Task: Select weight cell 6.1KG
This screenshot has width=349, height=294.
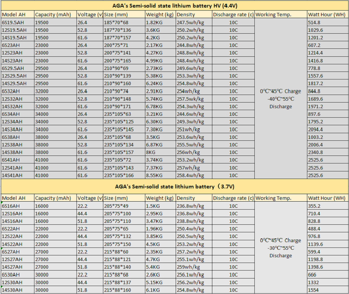Action: 160,290
